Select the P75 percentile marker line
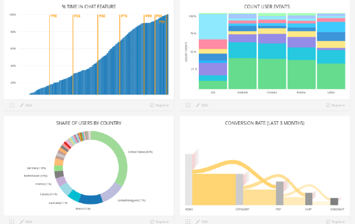Screen dimensions: 355x224 coord(120,54)
